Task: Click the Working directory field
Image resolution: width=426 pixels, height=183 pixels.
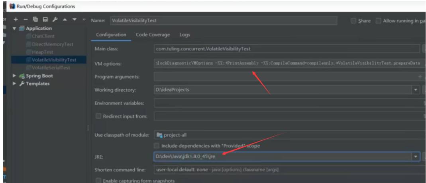Action: click(283, 90)
